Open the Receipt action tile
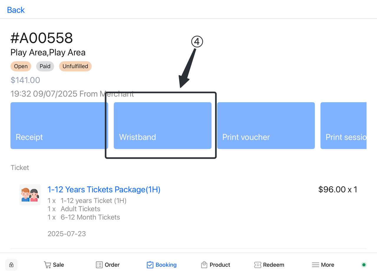This screenshot has width=377, height=277. pyautogui.click(x=59, y=126)
